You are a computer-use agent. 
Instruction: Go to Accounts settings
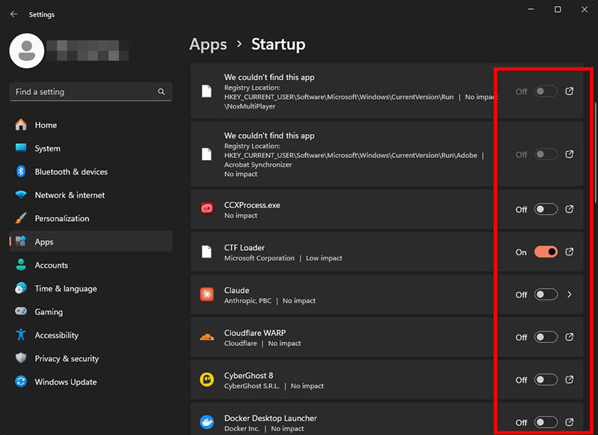90,264
